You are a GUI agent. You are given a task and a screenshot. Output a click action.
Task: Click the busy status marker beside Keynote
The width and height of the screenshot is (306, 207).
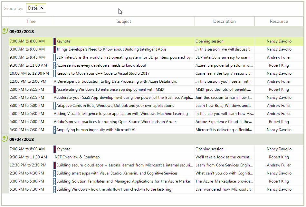pyautogui.click(x=54, y=41)
